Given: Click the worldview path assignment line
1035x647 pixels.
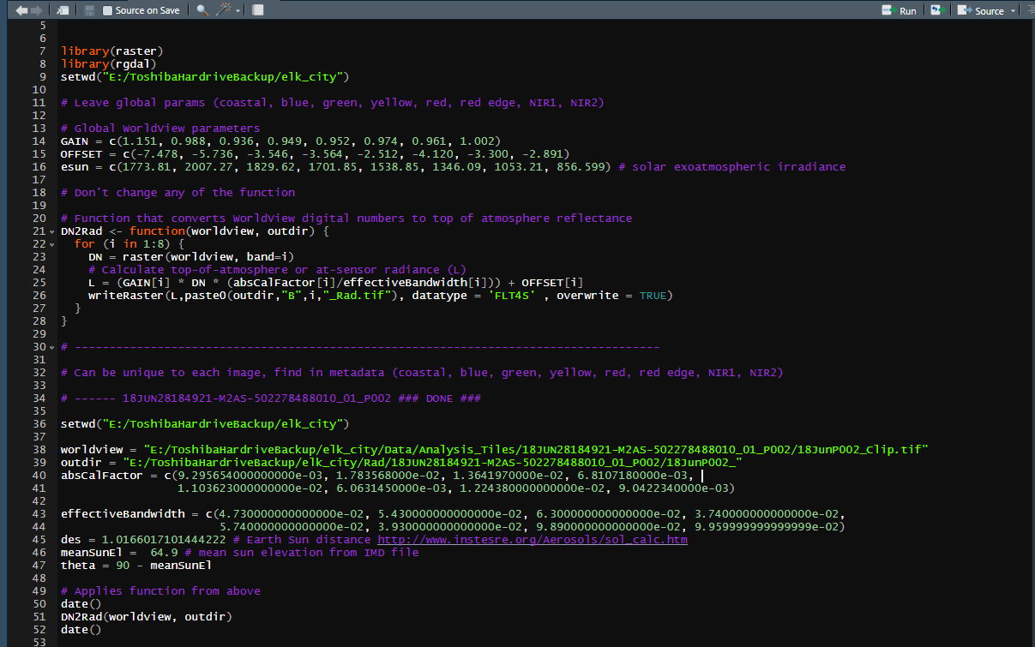Looking at the screenshot, I should [495, 450].
